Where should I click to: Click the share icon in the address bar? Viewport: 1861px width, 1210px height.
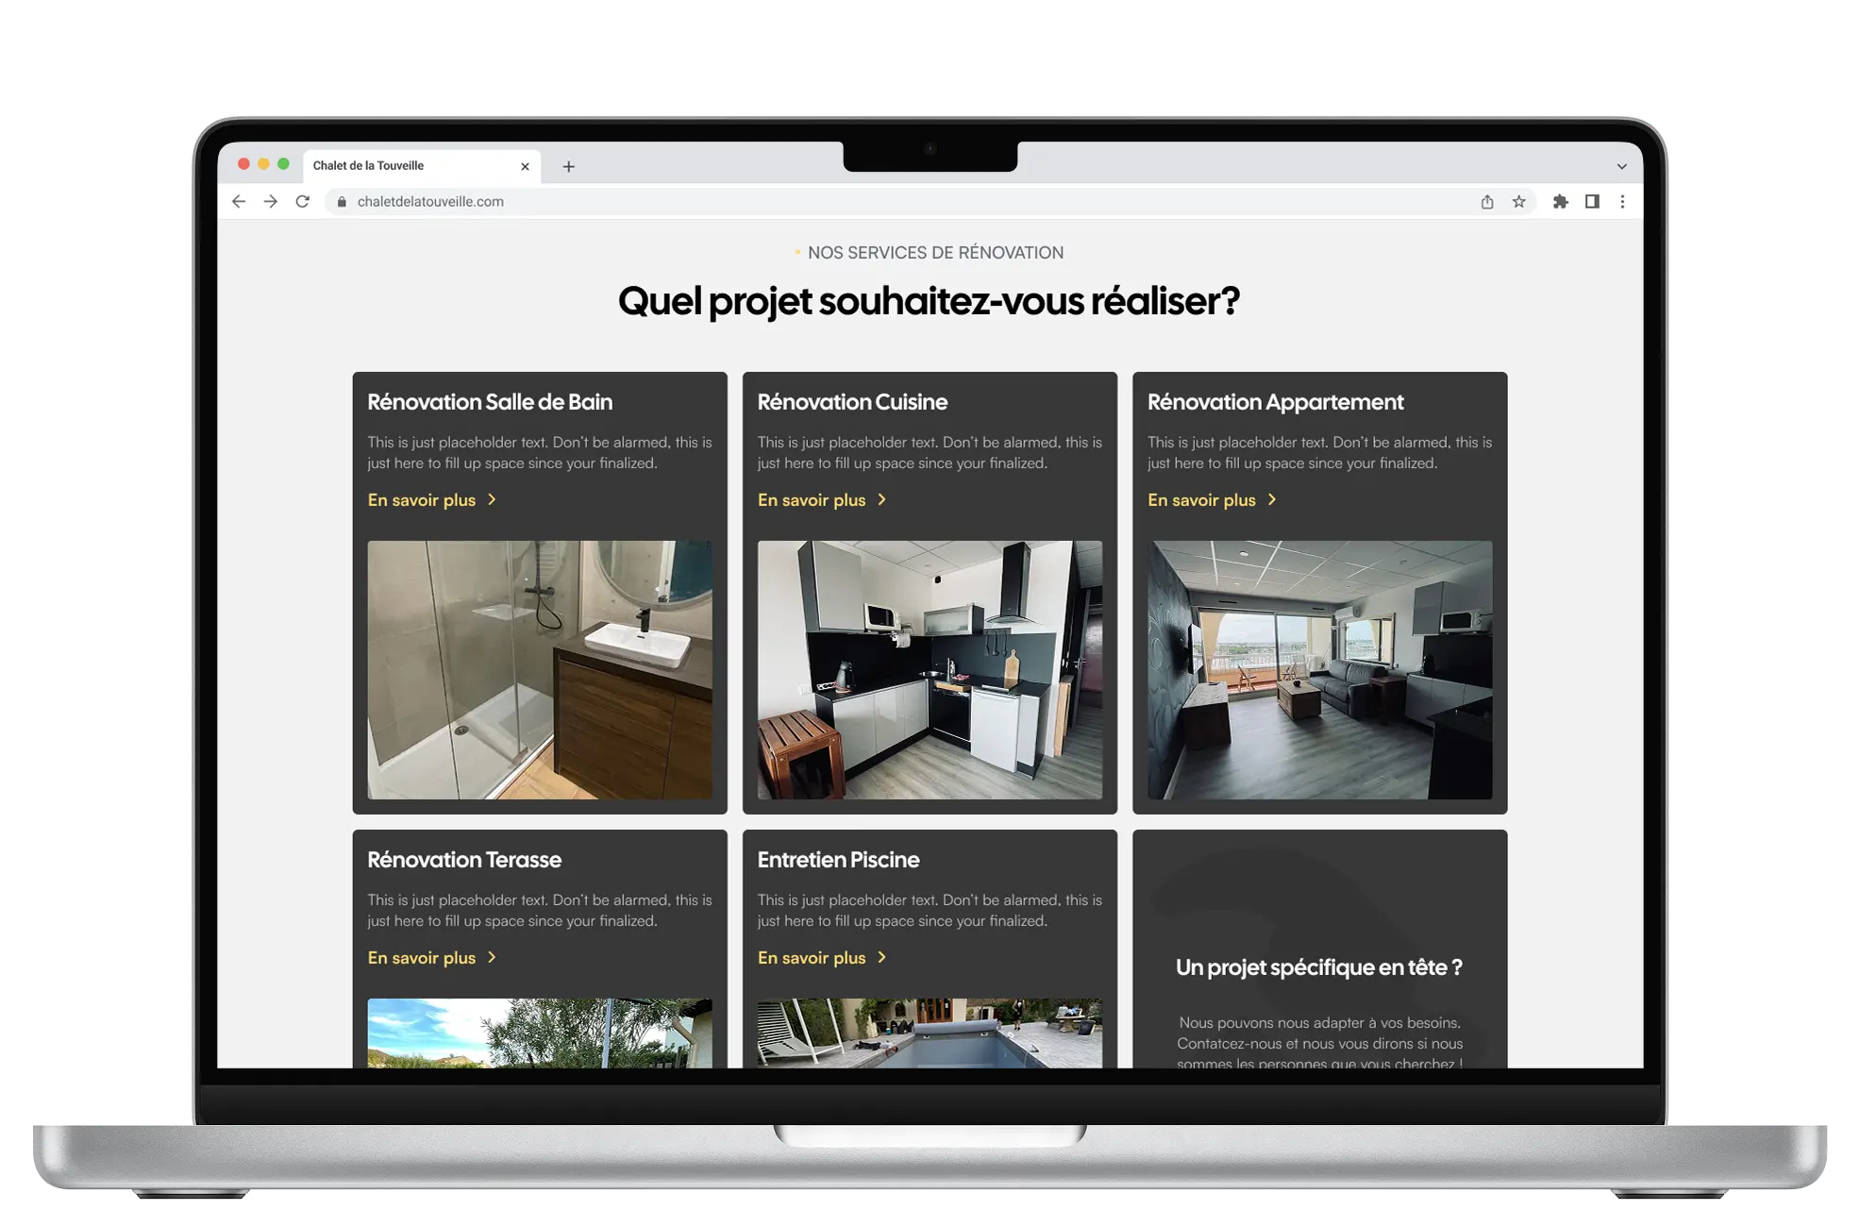(x=1487, y=201)
